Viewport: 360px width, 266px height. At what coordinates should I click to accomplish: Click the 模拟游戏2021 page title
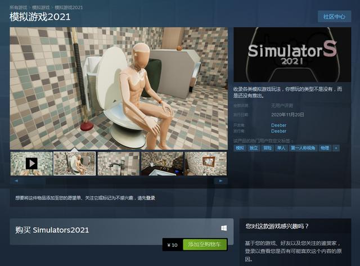click(40, 17)
